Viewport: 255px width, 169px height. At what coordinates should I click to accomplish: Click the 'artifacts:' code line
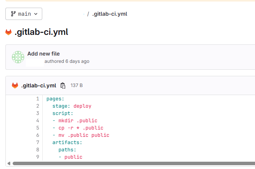(67, 143)
